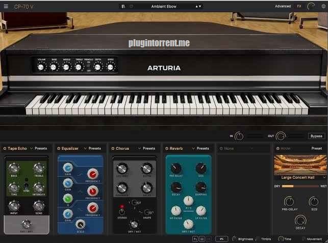Screen dimensions: 328x243
Task: Click Chorus Dry/Wet knob
Action: [134, 224]
